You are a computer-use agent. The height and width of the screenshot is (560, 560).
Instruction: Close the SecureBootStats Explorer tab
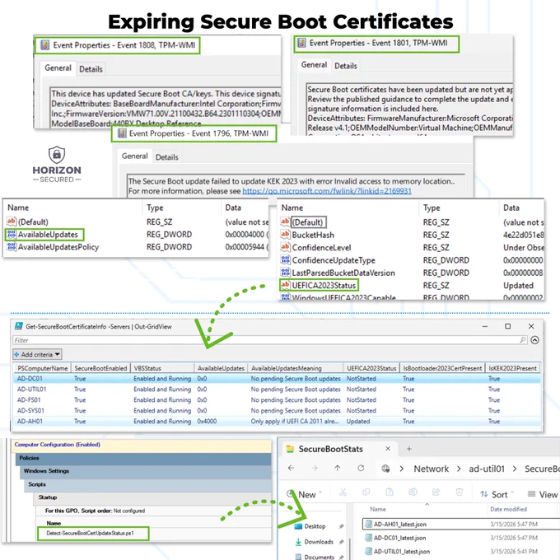388,449
